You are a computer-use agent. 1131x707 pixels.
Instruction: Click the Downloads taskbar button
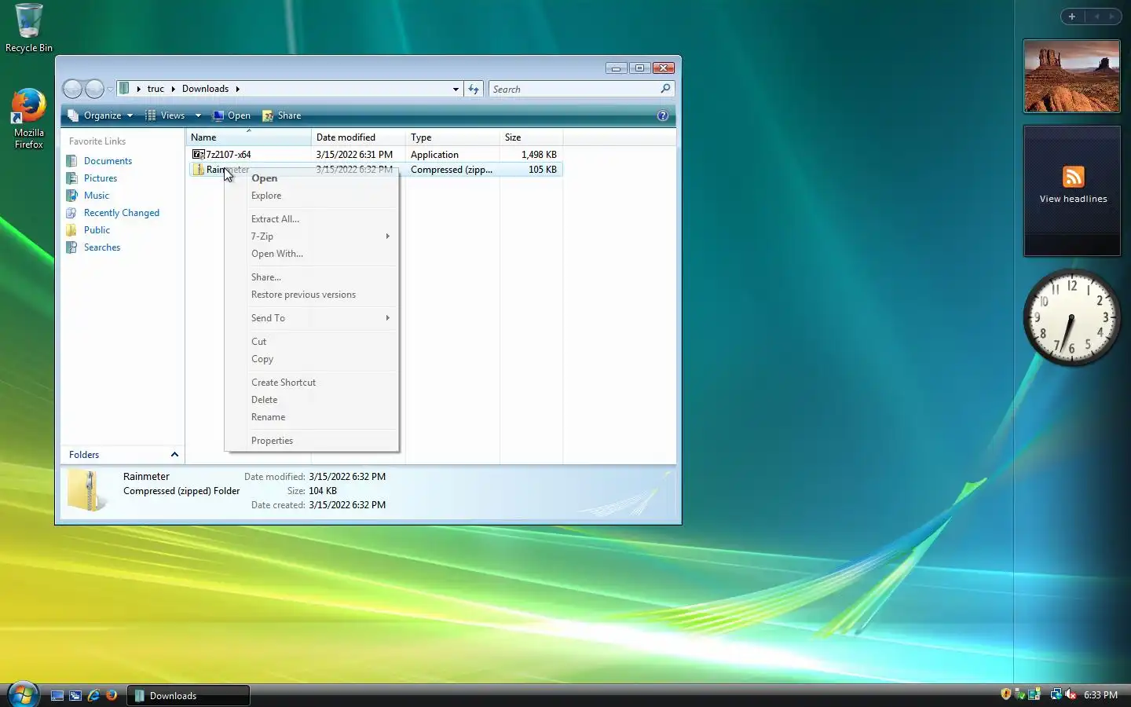click(188, 695)
